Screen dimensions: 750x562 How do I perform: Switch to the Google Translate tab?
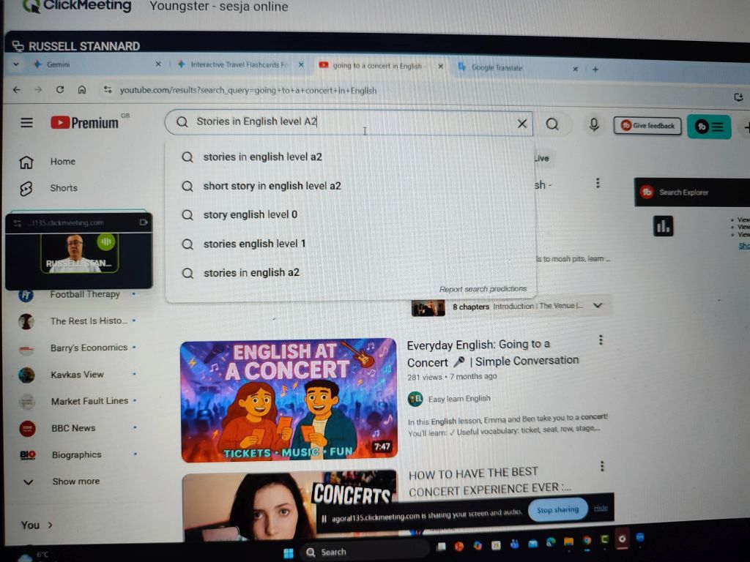tap(497, 68)
